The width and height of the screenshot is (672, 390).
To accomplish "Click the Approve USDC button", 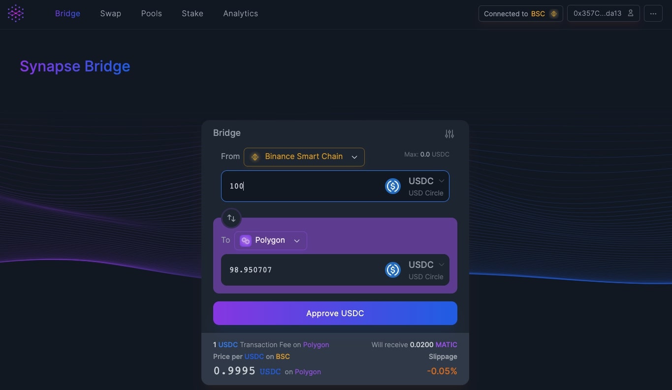I will click(335, 313).
